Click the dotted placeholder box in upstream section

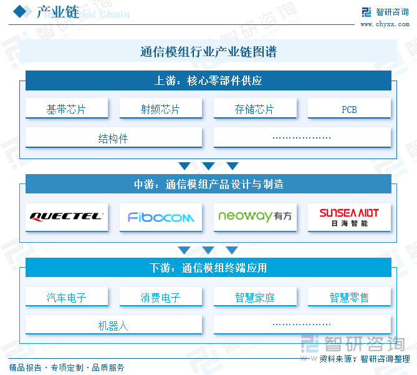coord(302,137)
